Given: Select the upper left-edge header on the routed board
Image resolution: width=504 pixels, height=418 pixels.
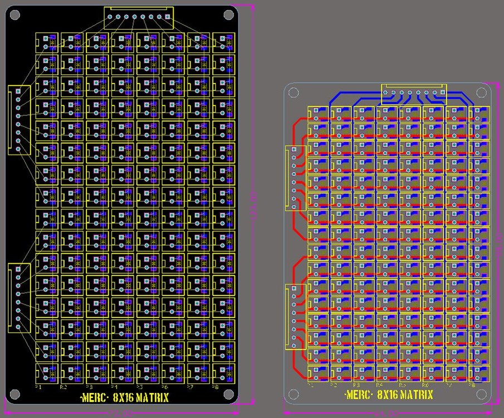Looking at the screenshot, I should [x=295, y=178].
